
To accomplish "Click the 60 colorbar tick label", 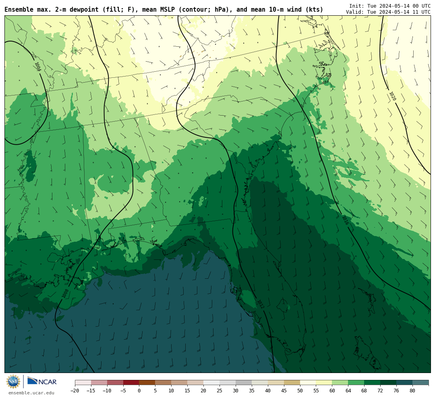I will 332,391.
